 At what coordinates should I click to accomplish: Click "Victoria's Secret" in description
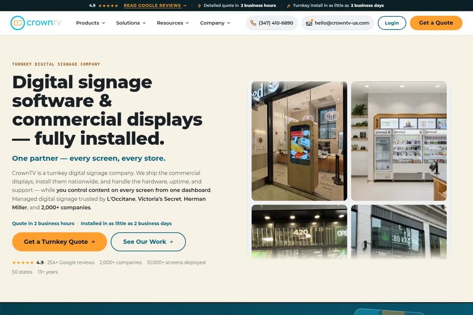160,199
